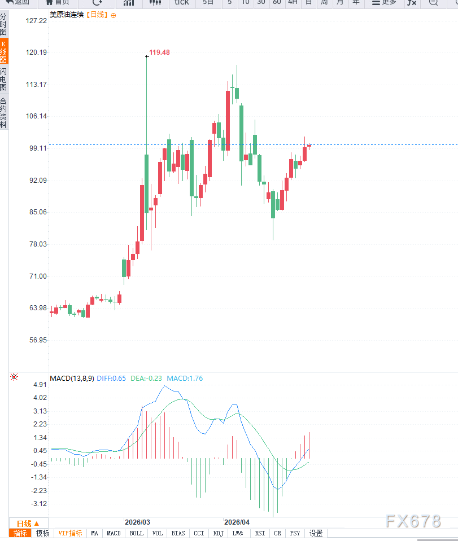Click the orange plus icon beside 日线
Image resolution: width=458 pixels, height=541 pixels.
point(114,15)
